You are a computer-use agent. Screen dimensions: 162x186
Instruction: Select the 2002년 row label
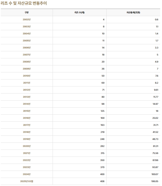(27, 20)
